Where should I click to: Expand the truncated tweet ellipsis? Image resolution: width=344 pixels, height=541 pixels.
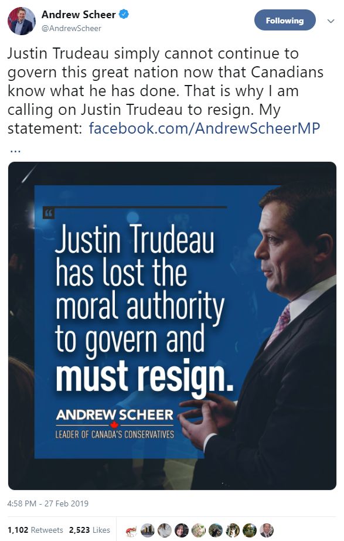[x=15, y=151]
